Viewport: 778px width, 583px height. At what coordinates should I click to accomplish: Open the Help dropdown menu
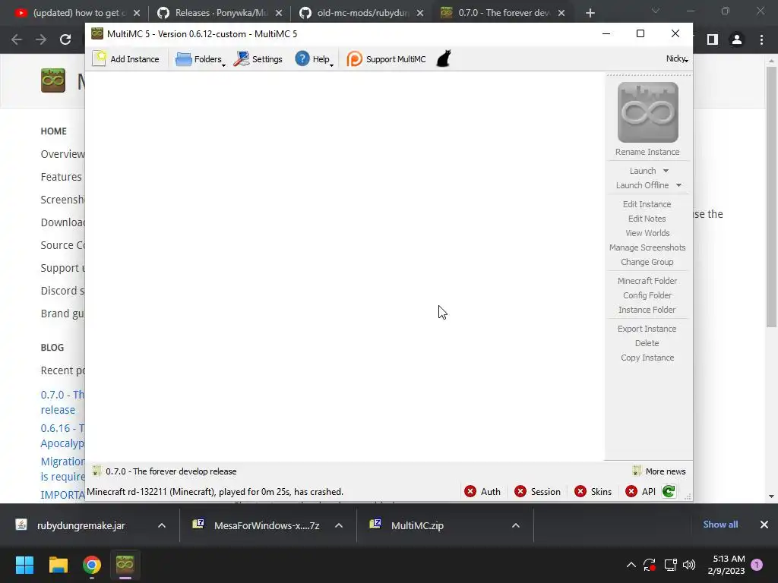tap(314, 59)
